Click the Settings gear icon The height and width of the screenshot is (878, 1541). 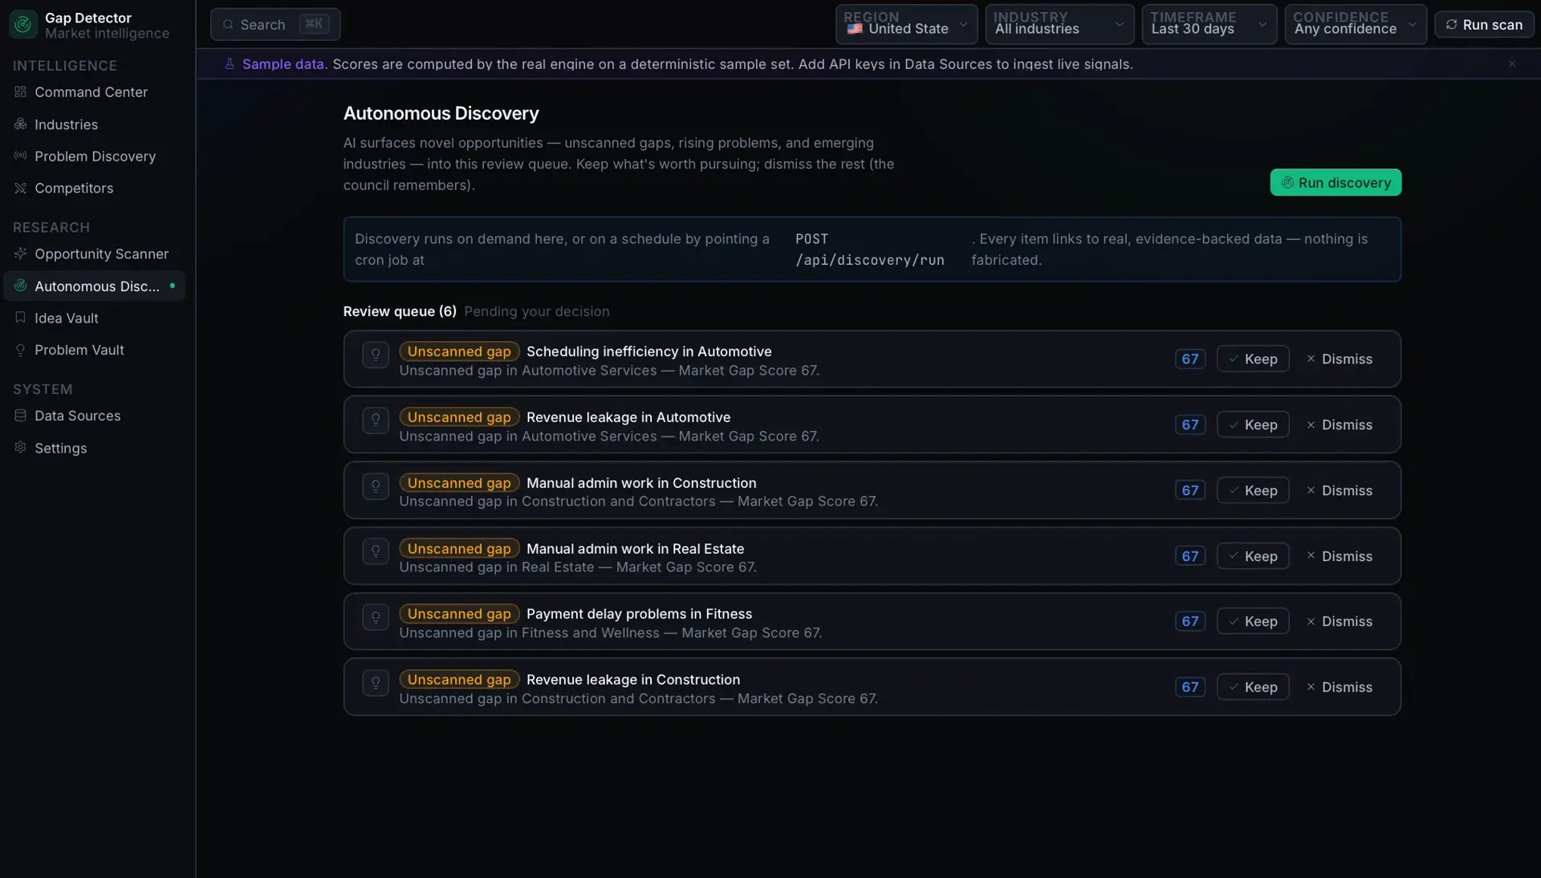pos(20,448)
